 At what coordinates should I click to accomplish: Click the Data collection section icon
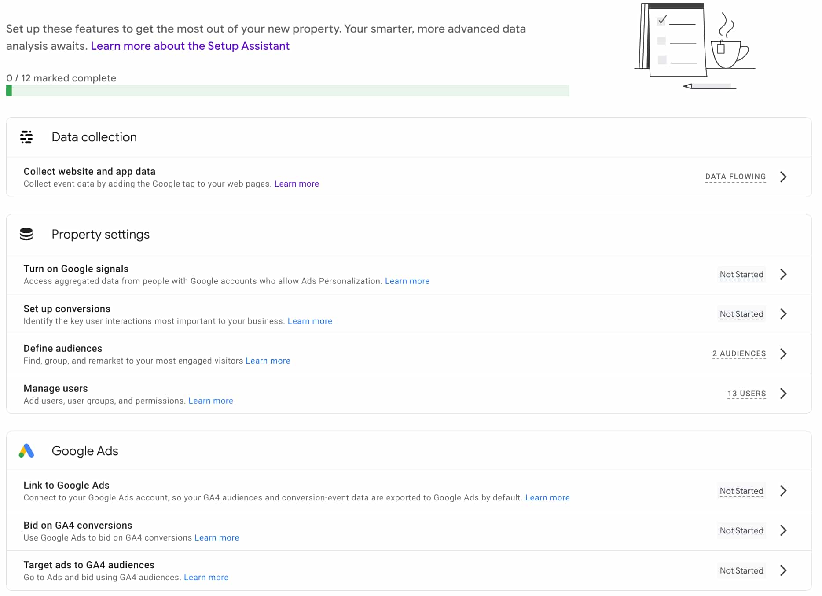coord(26,137)
